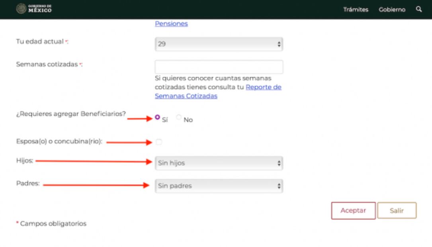This screenshot has height=247, width=432.
Task: Expand the Tu edad actual dropdown
Action: (219, 44)
